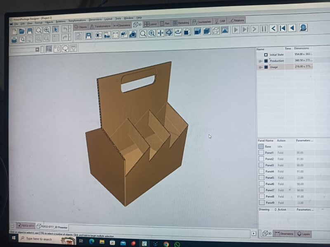Click the Print icon in toolbar
330x247 pixels.
[14, 40]
